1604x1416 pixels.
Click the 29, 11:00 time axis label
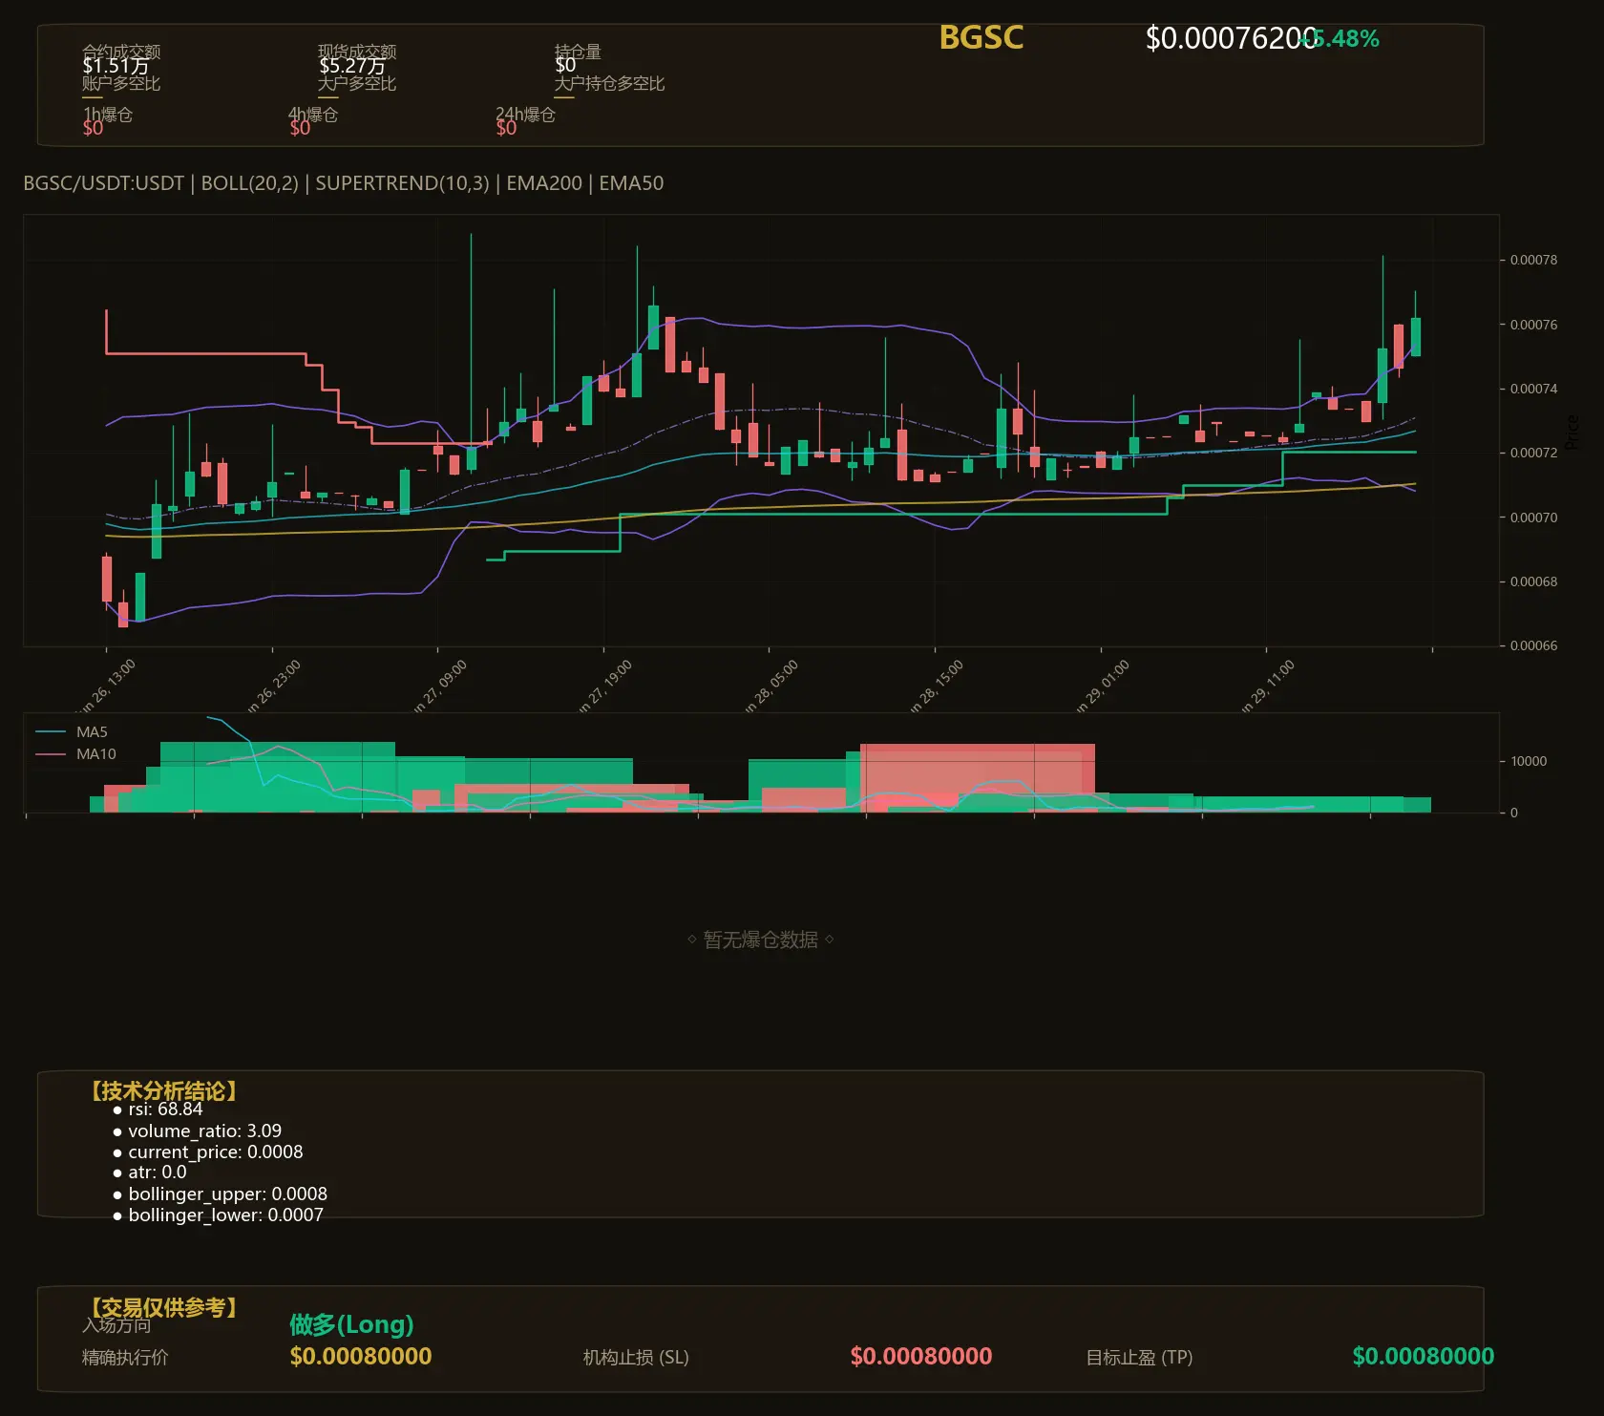(1267, 687)
